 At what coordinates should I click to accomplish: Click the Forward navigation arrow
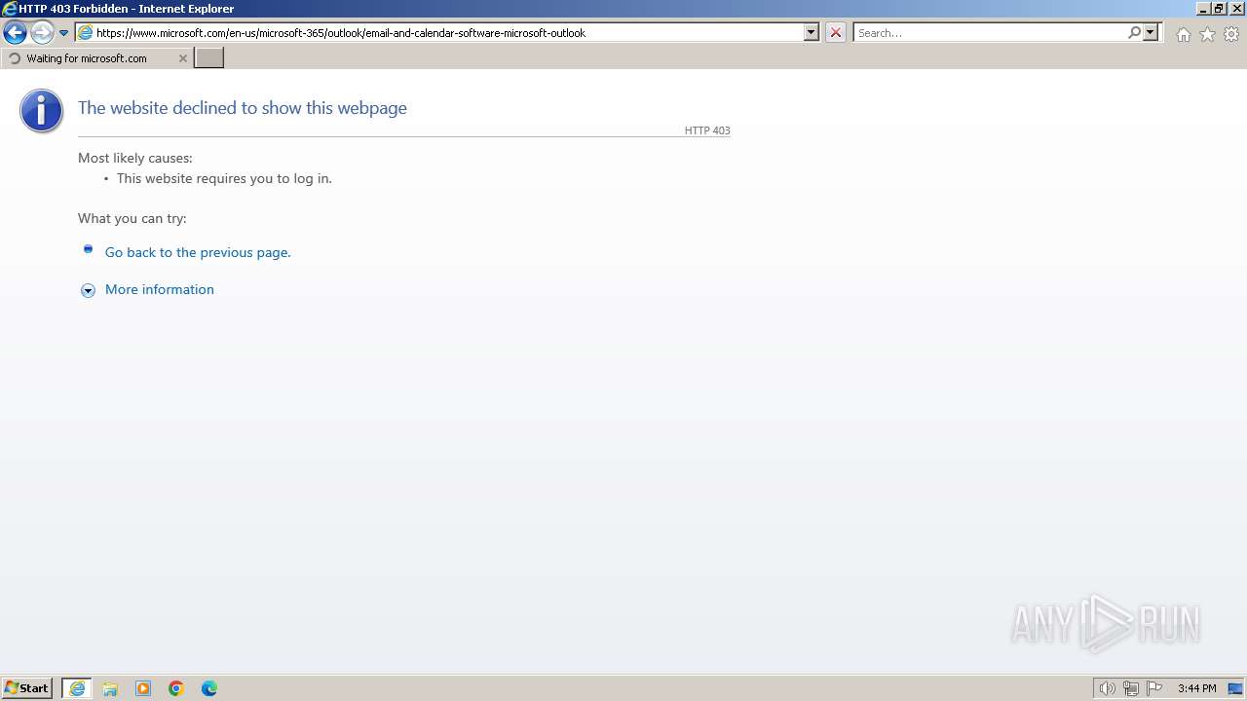click(42, 33)
